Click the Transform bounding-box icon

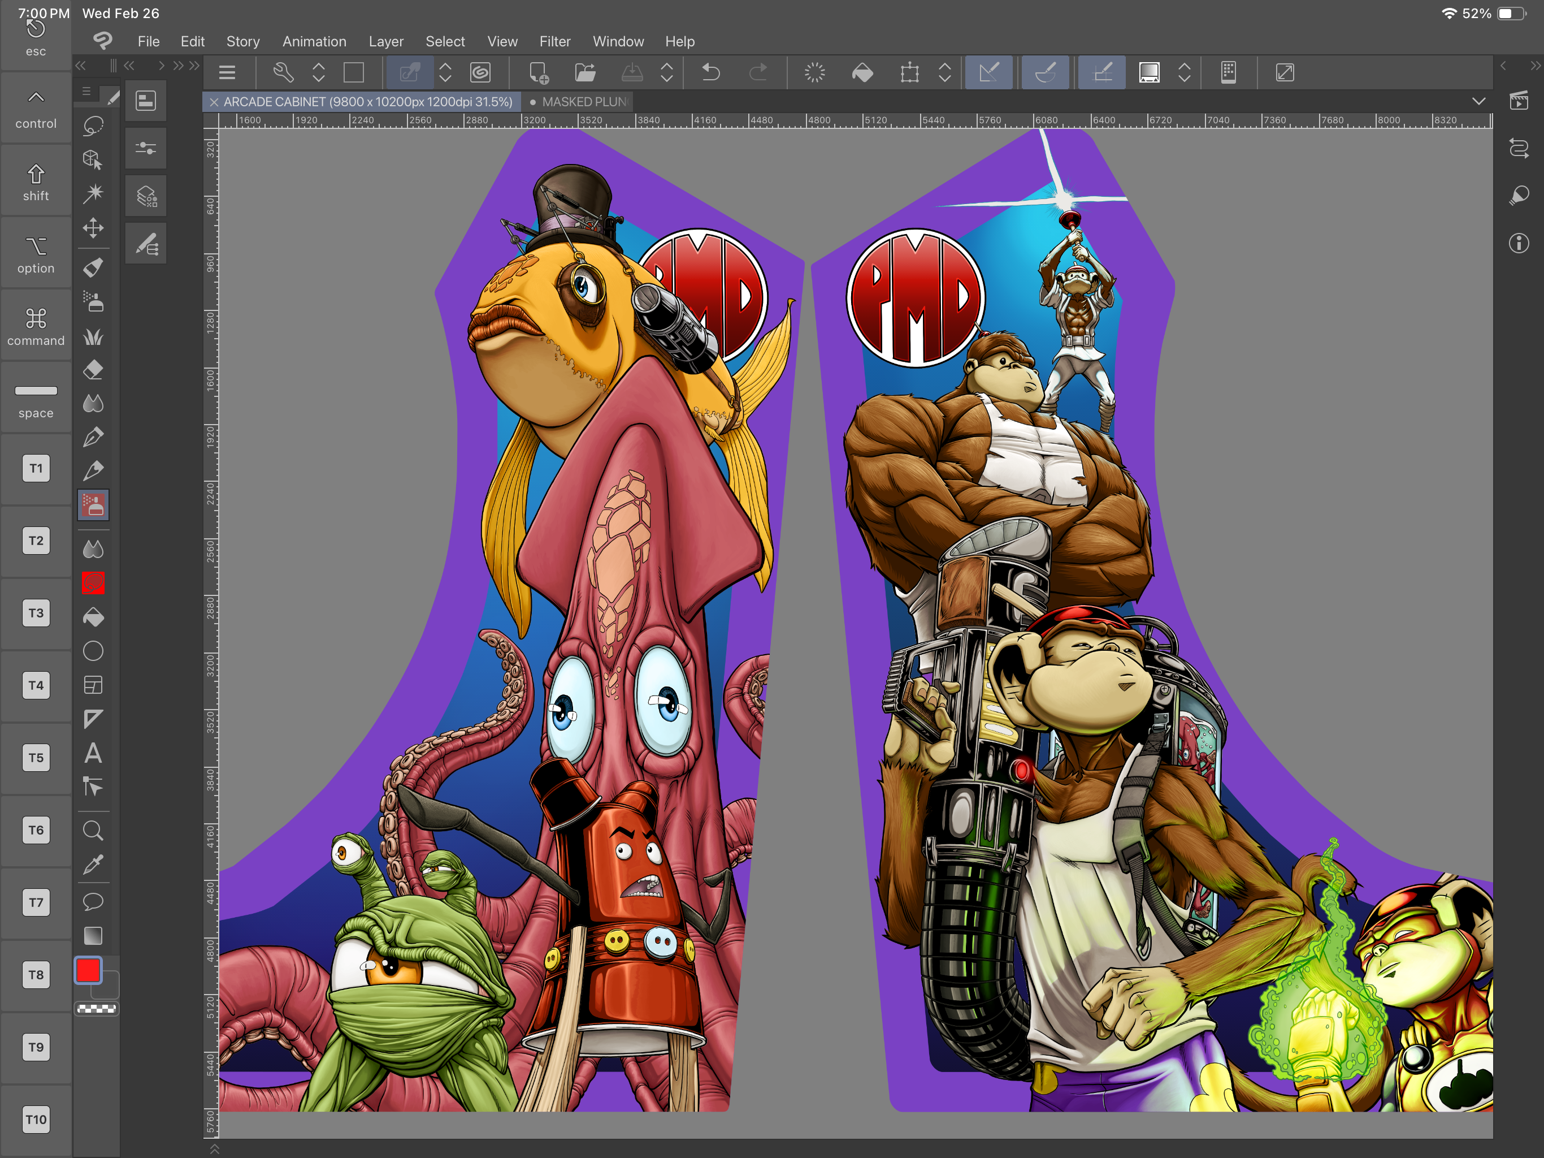tap(909, 72)
